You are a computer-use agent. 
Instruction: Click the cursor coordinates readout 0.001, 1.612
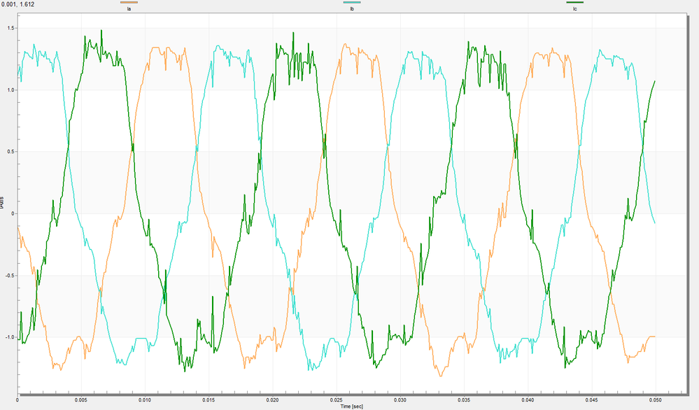[17, 4]
